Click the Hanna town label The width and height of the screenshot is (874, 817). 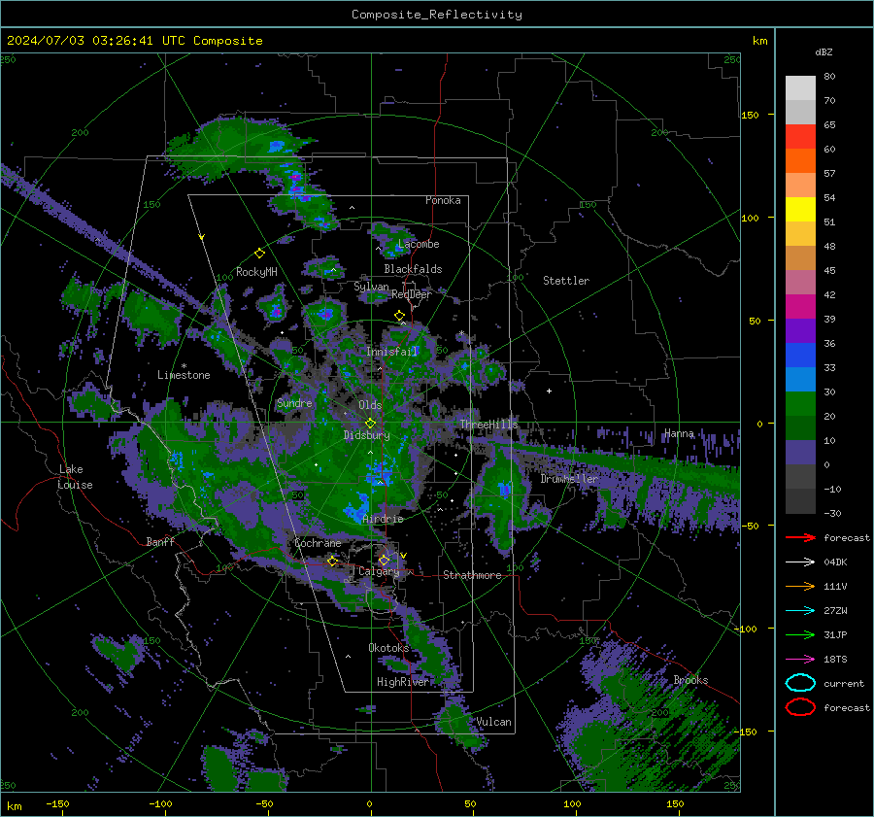tap(679, 433)
